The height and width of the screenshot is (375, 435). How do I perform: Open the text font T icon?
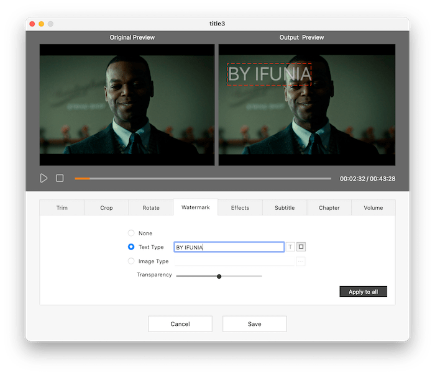coord(290,247)
